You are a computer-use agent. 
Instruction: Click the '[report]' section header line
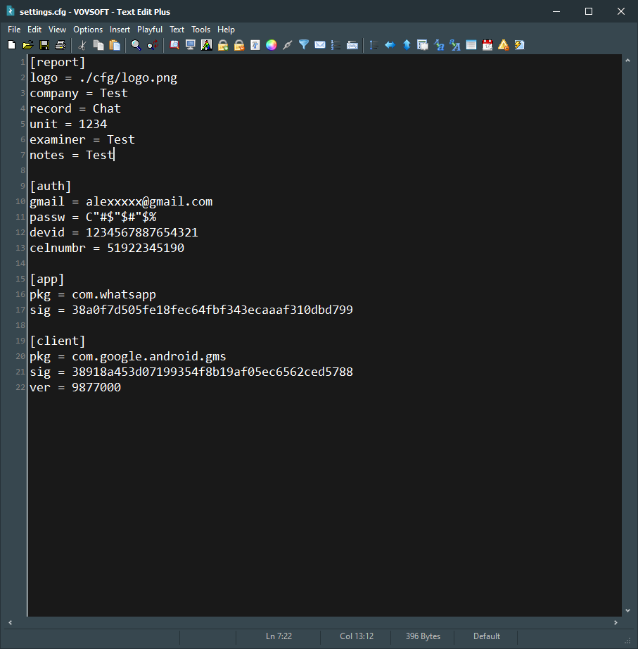coord(58,63)
